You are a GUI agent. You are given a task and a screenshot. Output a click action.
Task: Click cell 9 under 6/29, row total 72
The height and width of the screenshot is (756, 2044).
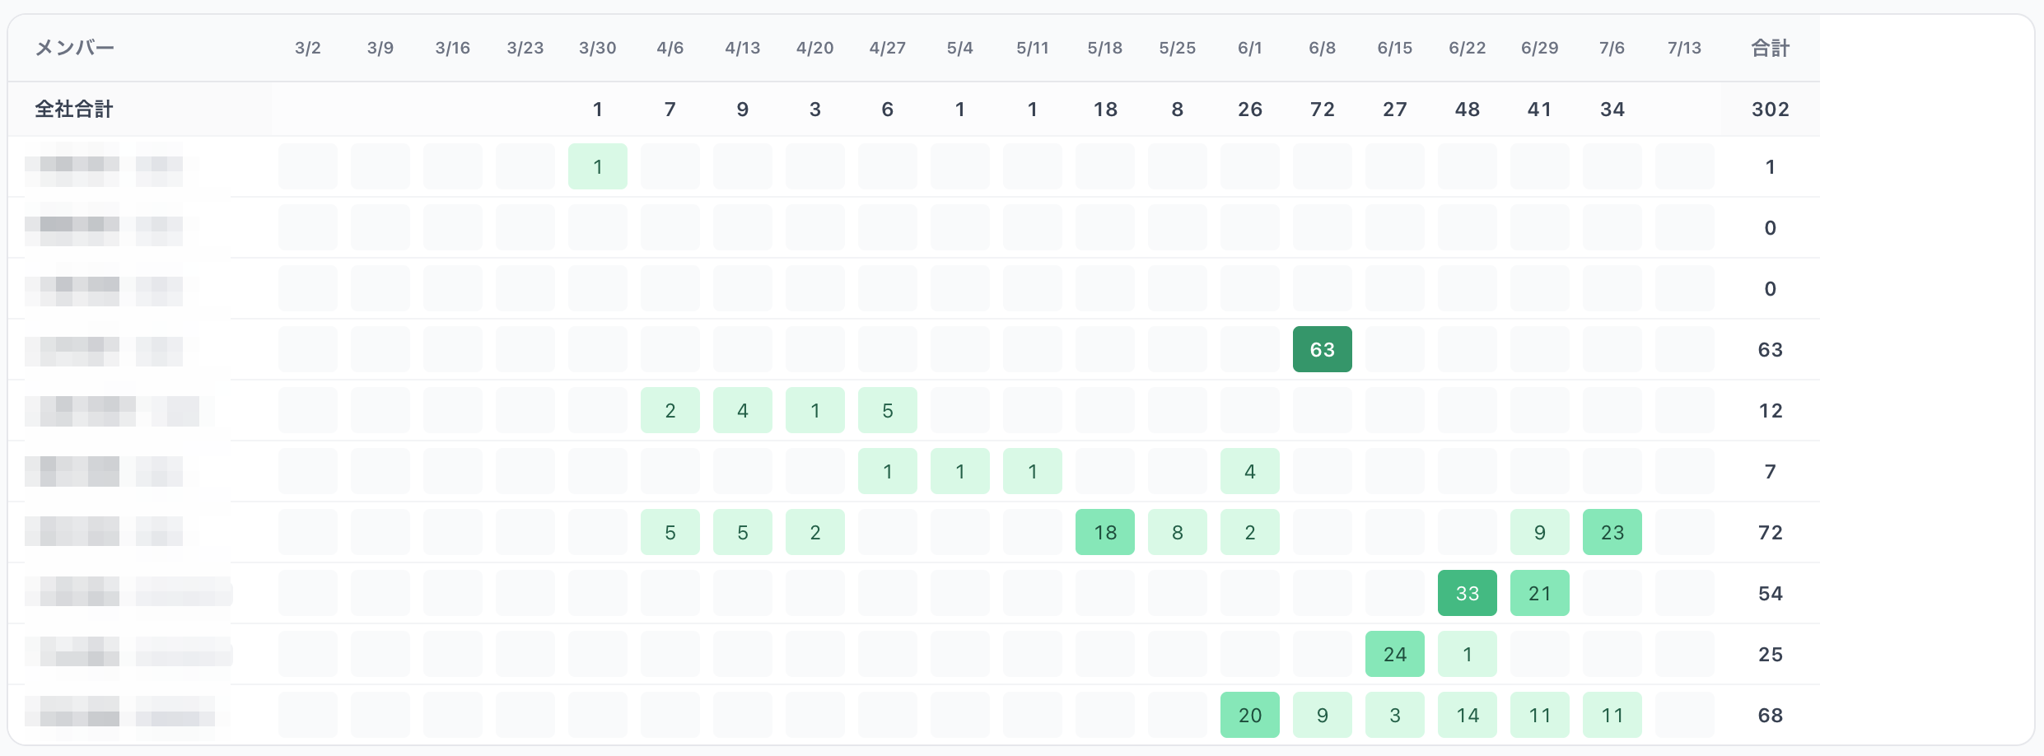click(x=1540, y=532)
